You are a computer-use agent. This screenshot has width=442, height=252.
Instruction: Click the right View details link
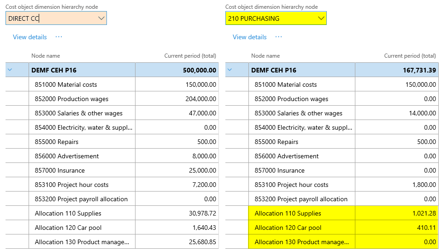point(249,37)
